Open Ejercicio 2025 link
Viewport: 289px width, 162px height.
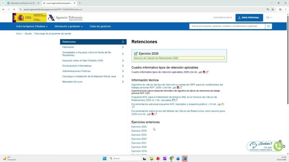(139, 127)
